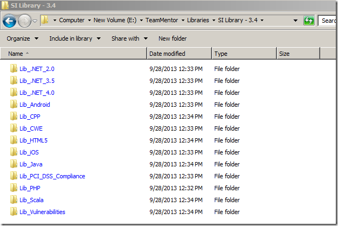Viewport: 338px width, 226px height.
Task: Click the Forward navigation arrow button
Action: tap(24, 21)
